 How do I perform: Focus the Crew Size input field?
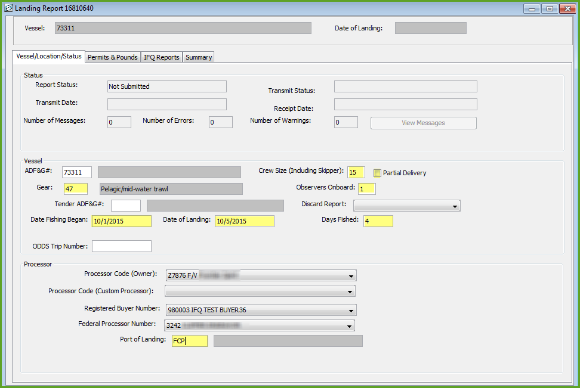point(356,172)
